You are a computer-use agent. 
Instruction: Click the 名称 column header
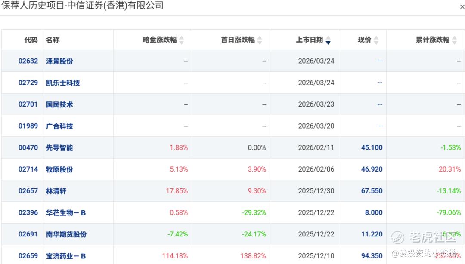tap(53, 40)
